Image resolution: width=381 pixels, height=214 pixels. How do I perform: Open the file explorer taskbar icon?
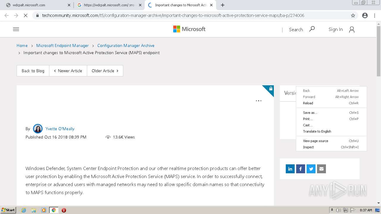pos(34,210)
